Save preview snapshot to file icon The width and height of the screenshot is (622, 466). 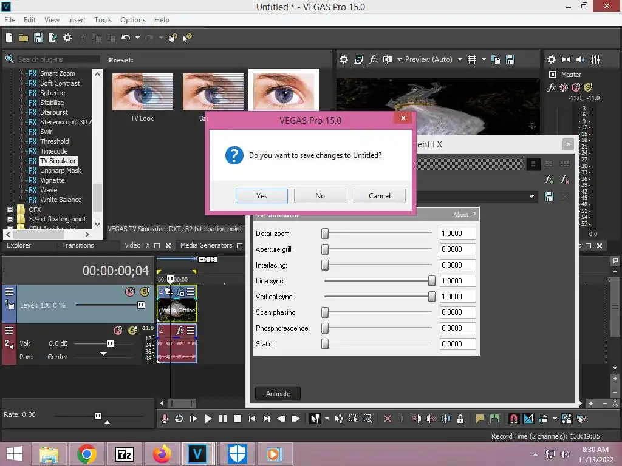(x=510, y=59)
